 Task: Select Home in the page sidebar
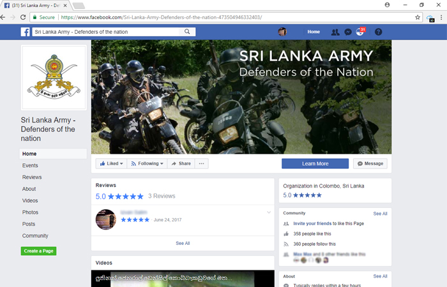tap(53, 154)
